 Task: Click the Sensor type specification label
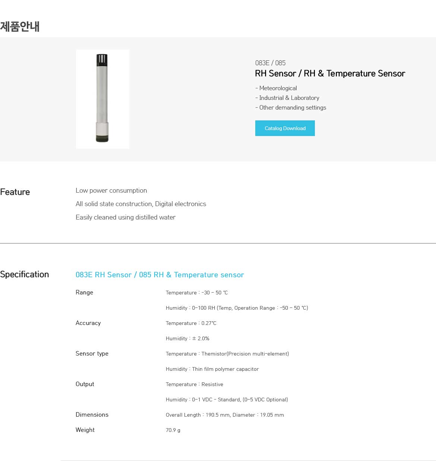pos(92,354)
